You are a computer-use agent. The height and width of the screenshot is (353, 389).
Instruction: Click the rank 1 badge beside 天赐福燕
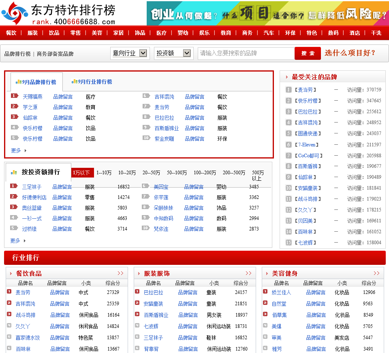point(15,96)
